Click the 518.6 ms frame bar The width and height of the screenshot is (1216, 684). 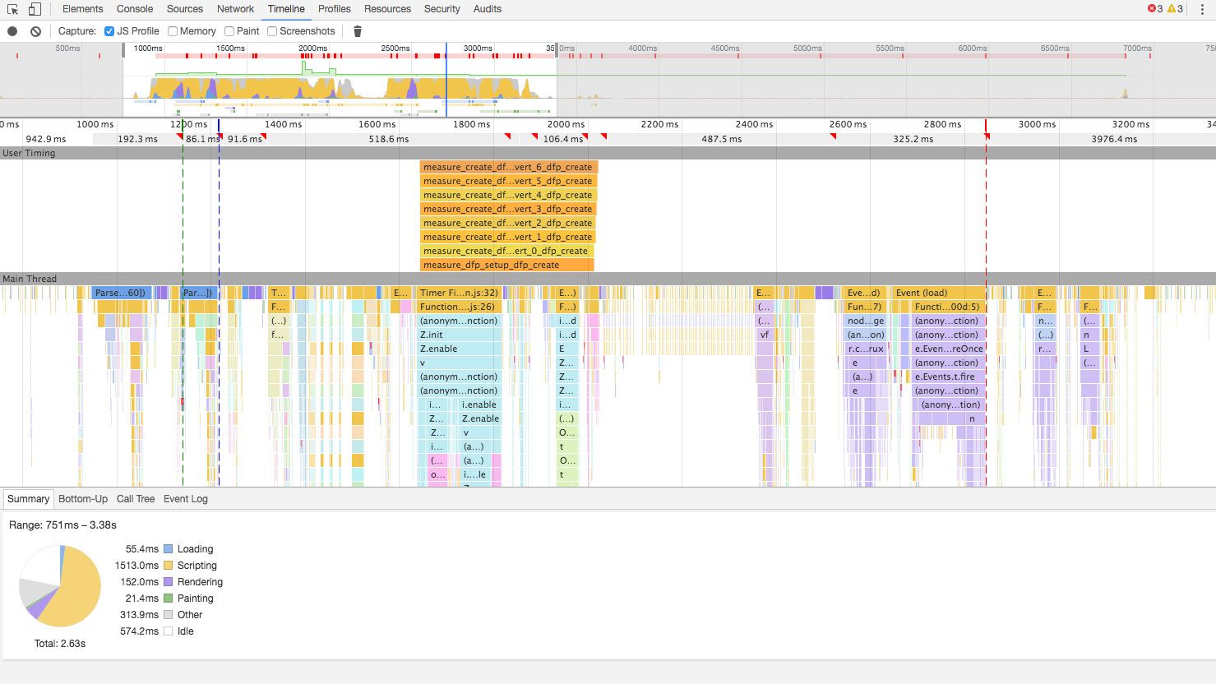388,139
